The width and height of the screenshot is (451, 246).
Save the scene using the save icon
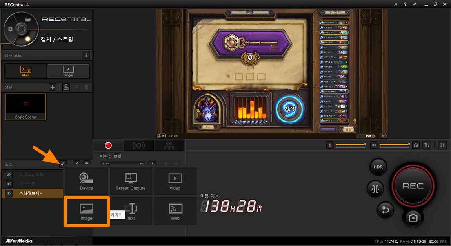[x=66, y=87]
